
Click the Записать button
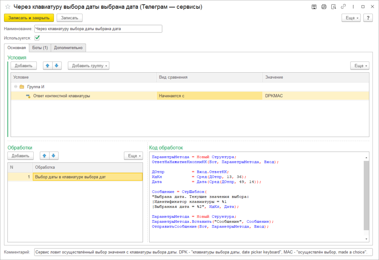[70, 18]
